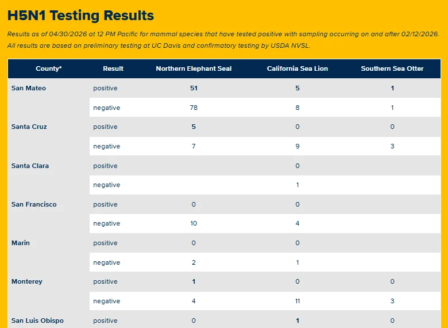The height and width of the screenshot is (328, 448).
Task: Select San Mateo positive elephant seal value '51'
Action: click(x=194, y=88)
